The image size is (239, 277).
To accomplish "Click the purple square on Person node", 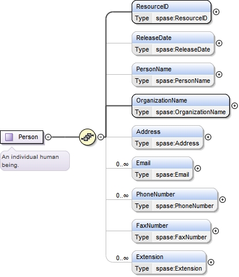I will tap(9, 137).
